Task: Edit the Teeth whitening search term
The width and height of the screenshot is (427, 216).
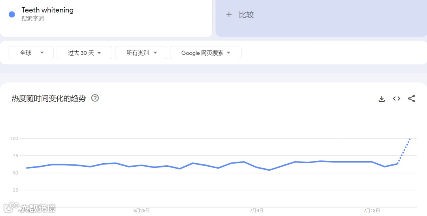Action: (x=47, y=10)
